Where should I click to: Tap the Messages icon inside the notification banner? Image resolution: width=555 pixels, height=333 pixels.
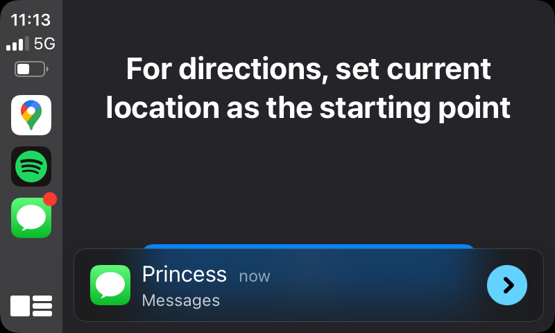click(x=110, y=285)
